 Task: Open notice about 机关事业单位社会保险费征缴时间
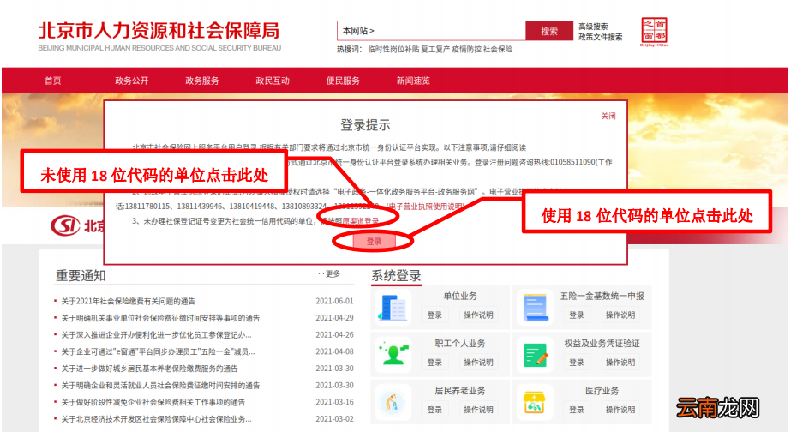tap(160, 318)
